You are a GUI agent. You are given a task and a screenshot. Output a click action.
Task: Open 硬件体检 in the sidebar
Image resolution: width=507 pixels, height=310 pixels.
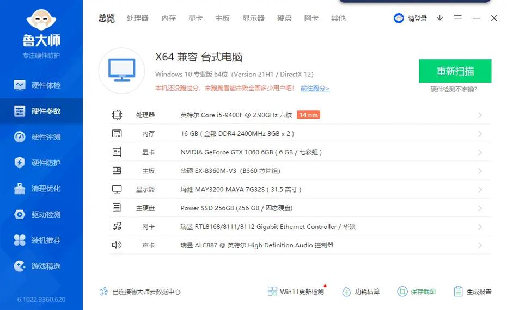(x=41, y=85)
